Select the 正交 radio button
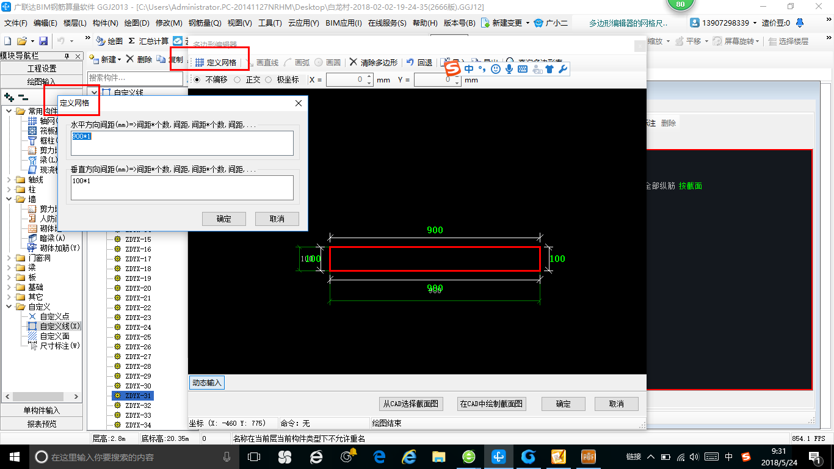The image size is (834, 469). [x=238, y=79]
